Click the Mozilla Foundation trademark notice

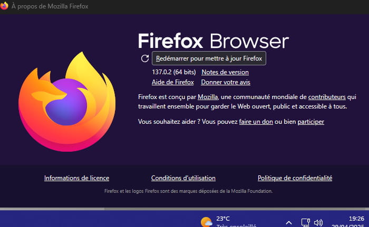point(189,191)
